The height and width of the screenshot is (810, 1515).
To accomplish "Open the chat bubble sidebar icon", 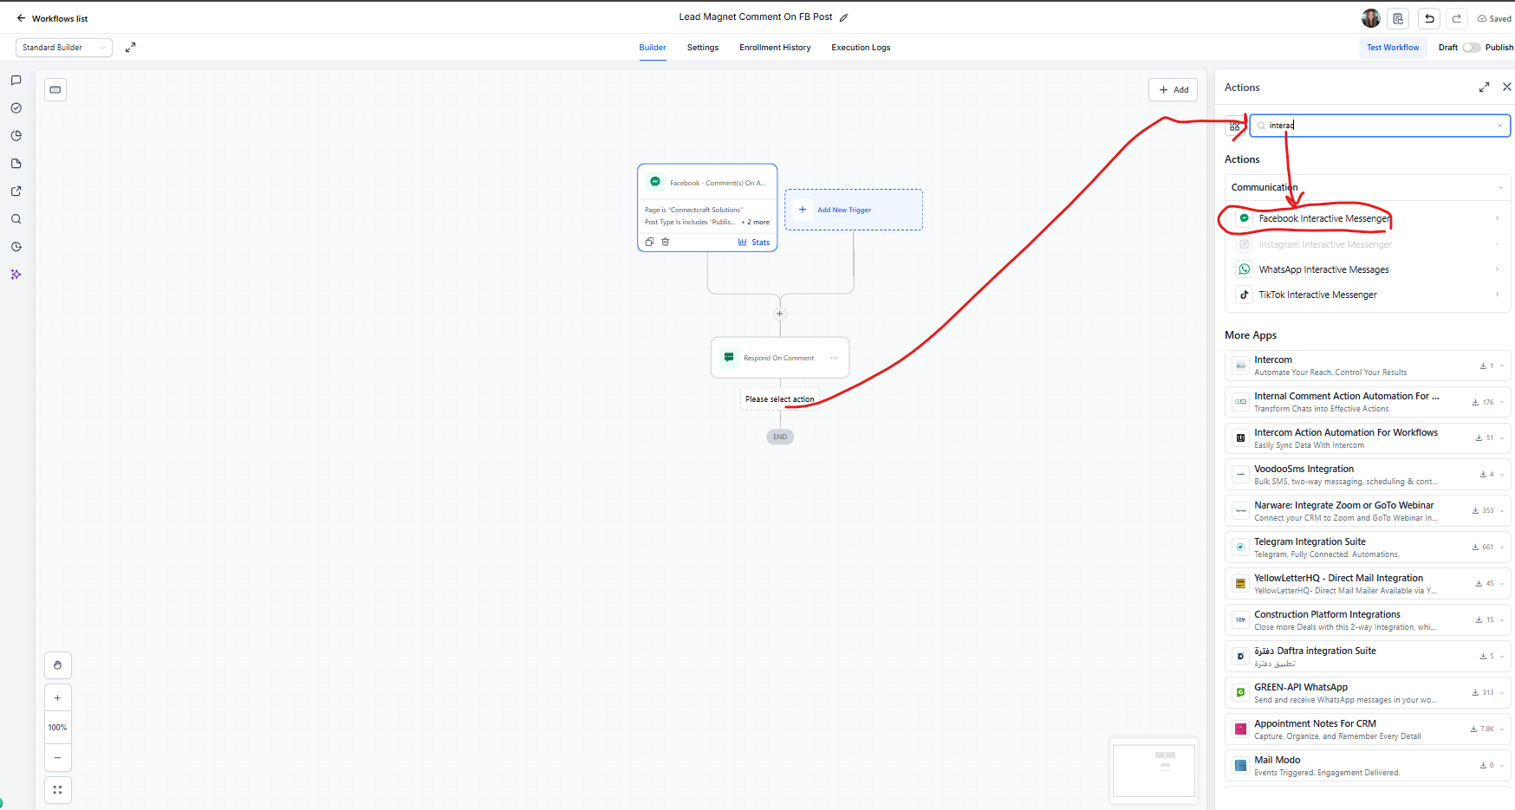I will [16, 81].
